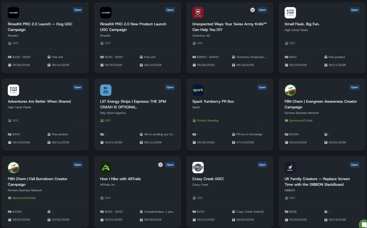Open How I Hike with AllTrails campaign
This screenshot has width=367, height=228.
tap(120, 179)
